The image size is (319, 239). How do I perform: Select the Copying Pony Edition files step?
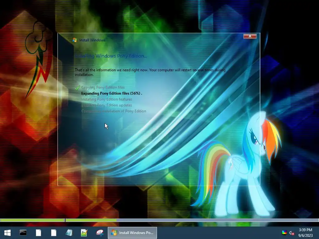103,87
